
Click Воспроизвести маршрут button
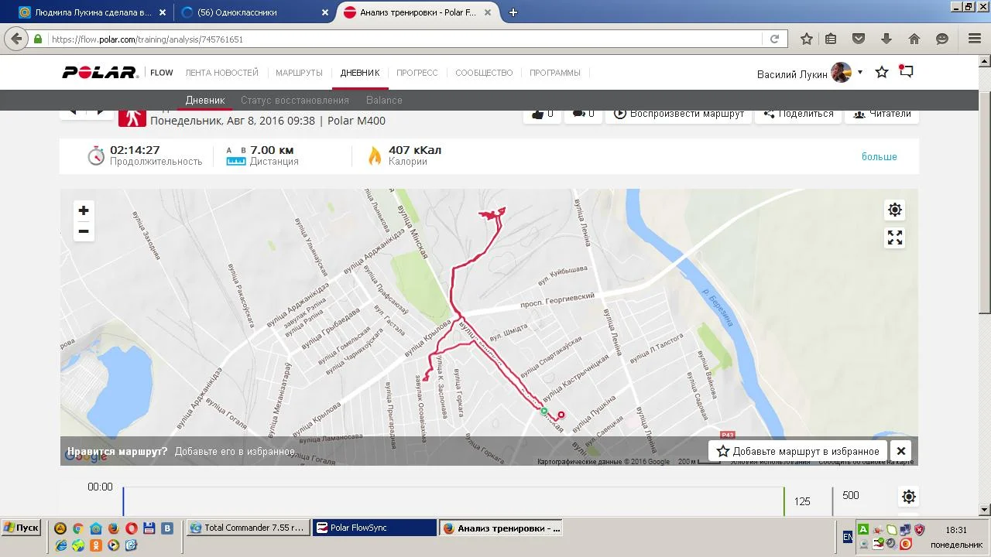(x=679, y=114)
